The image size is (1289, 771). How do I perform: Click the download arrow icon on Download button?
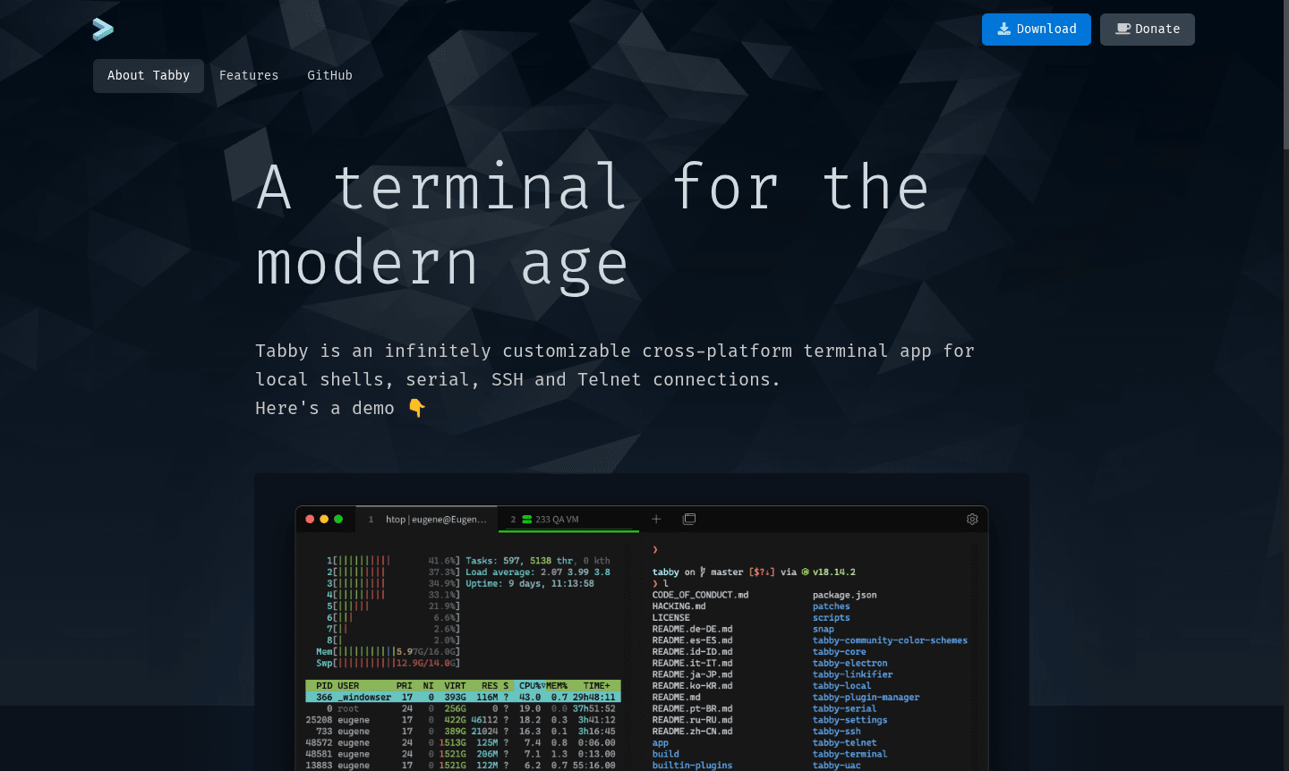tap(1004, 29)
